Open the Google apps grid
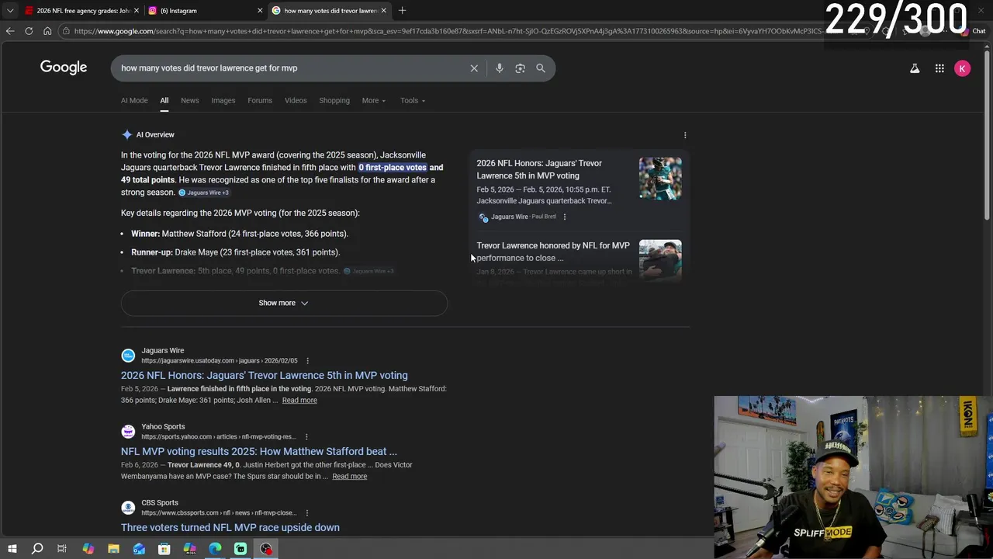The height and width of the screenshot is (559, 993). [x=939, y=68]
